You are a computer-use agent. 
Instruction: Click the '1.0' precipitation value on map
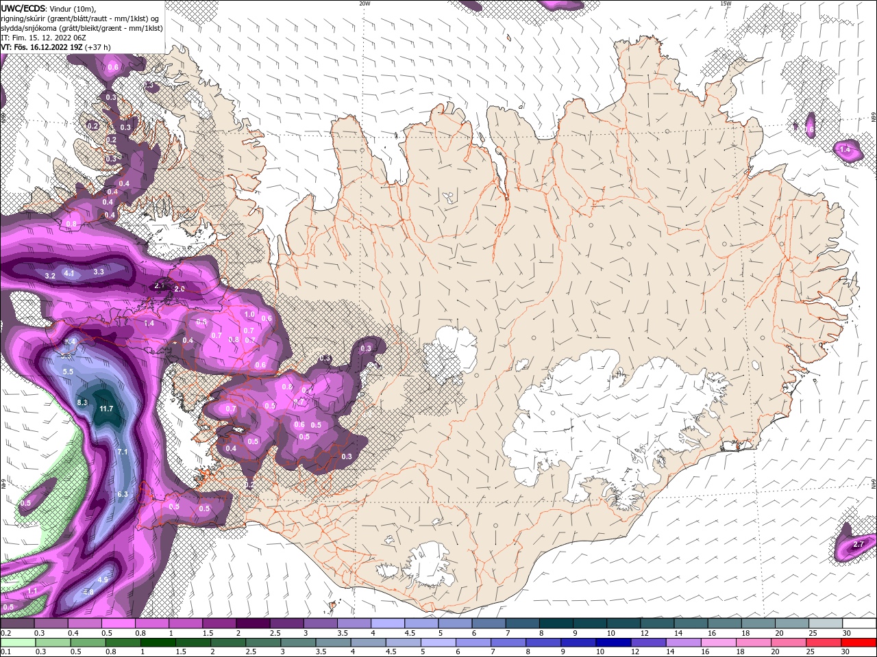(x=249, y=315)
